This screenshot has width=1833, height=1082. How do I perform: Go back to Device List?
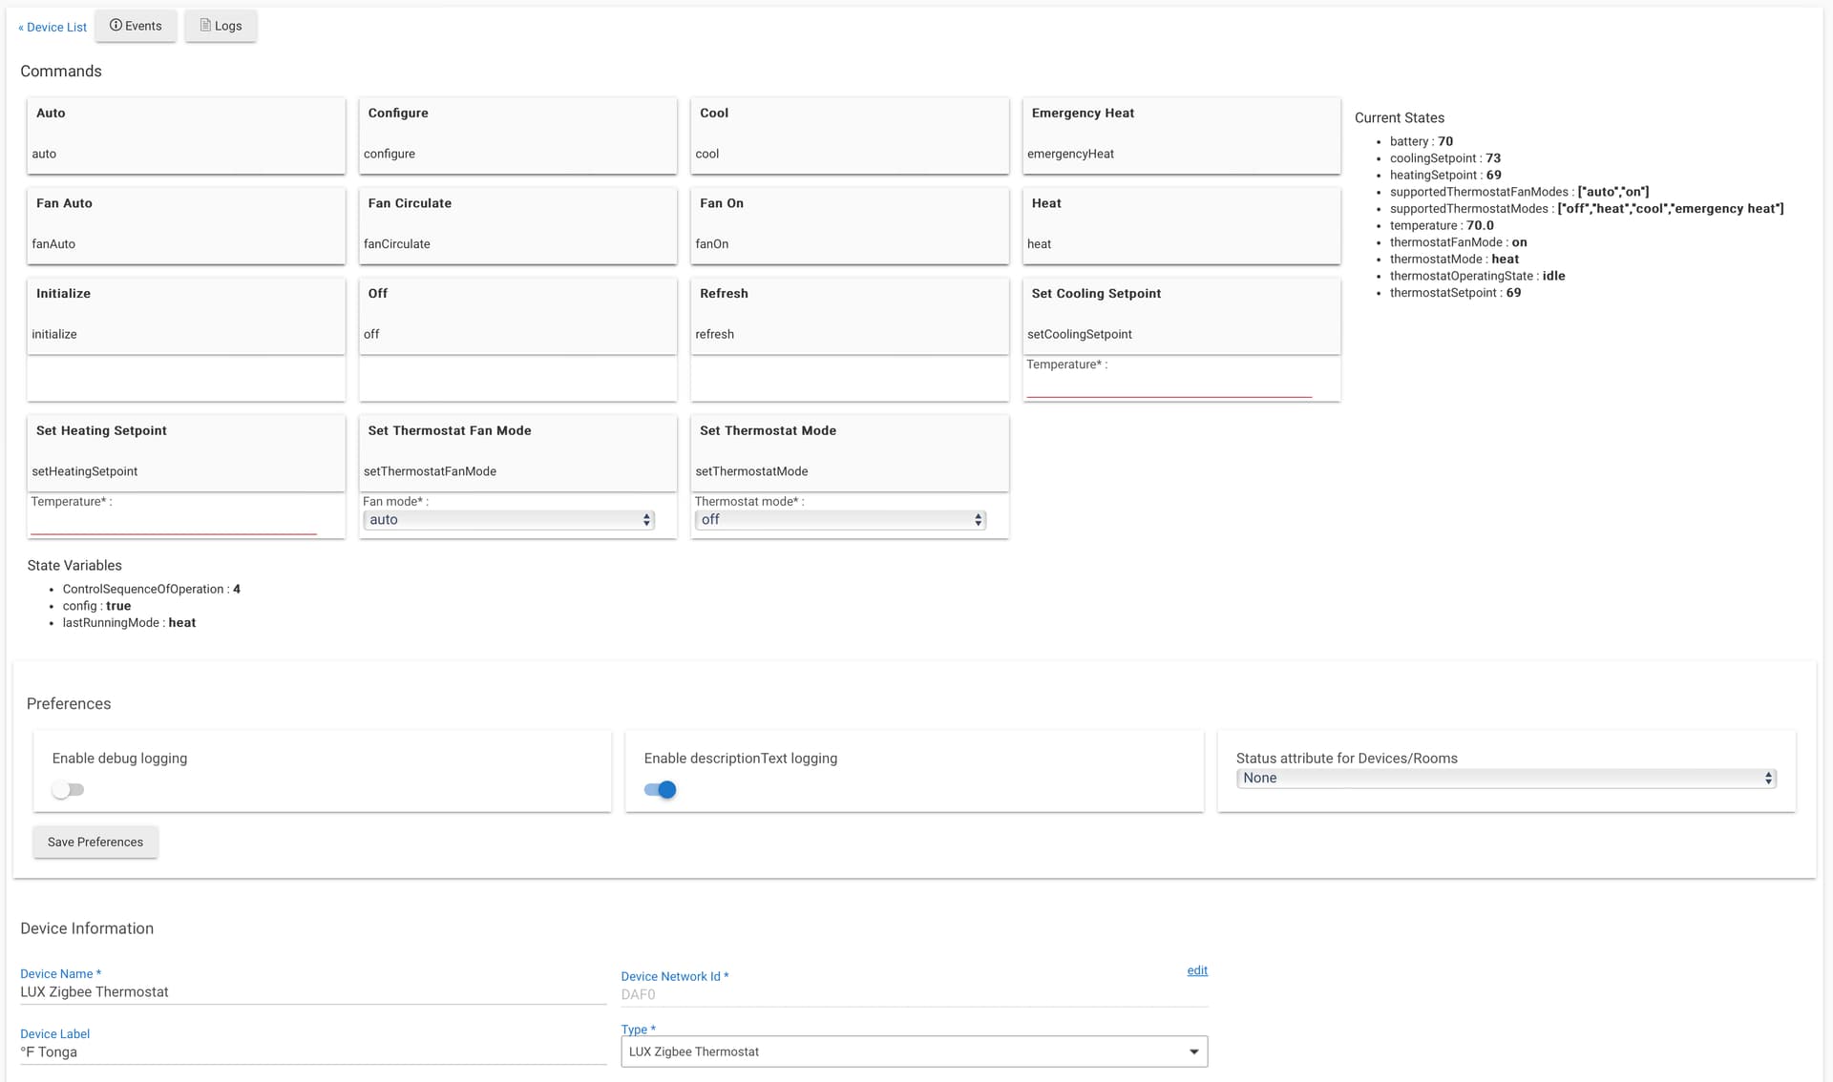coord(53,27)
